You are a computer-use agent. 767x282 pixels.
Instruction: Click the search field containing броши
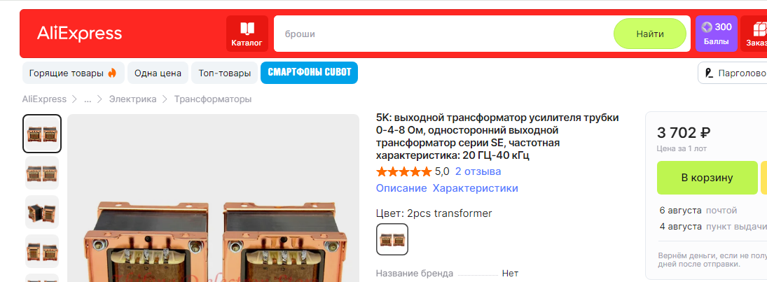pos(443,34)
